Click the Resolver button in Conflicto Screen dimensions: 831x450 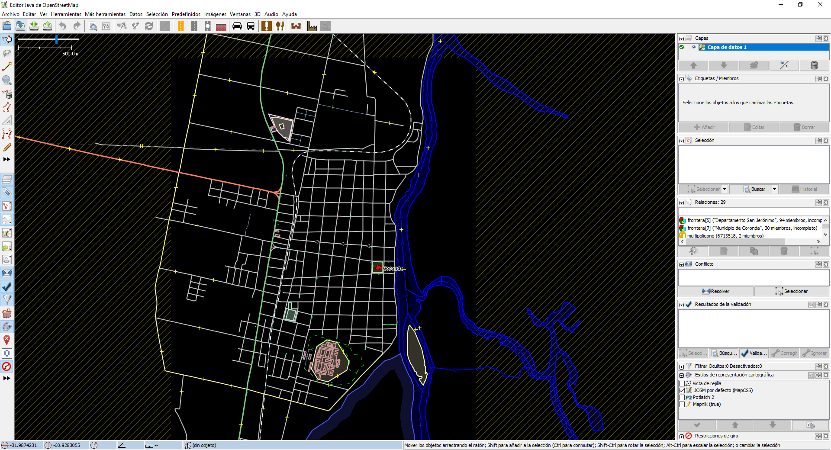pos(716,291)
